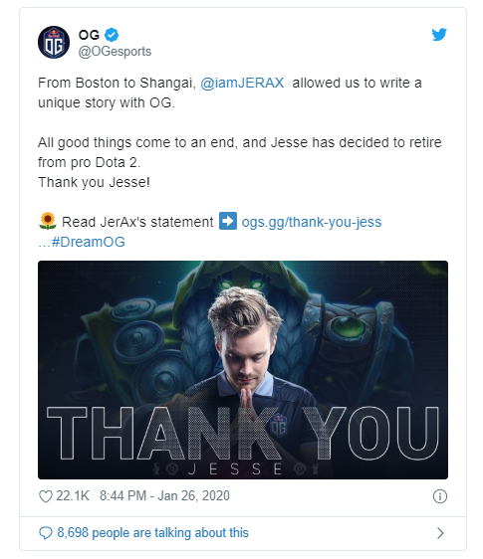Open the tweet info icon
The image size is (483, 559).
[440, 496]
